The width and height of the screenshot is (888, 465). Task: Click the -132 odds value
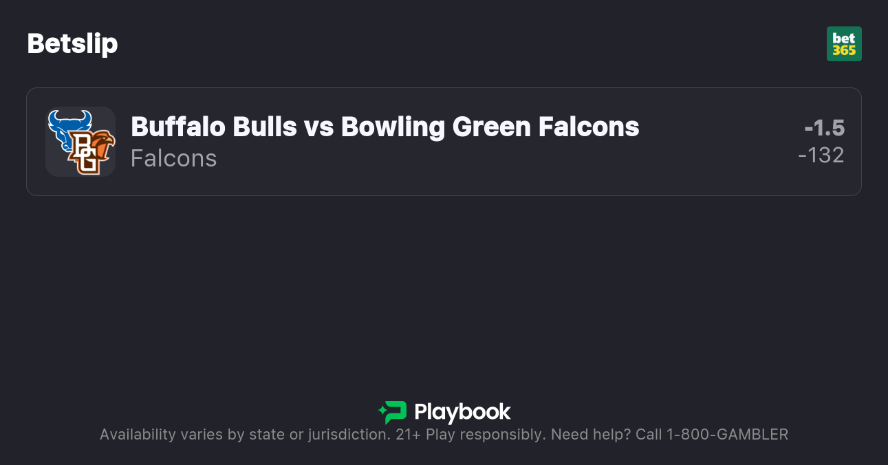(821, 155)
